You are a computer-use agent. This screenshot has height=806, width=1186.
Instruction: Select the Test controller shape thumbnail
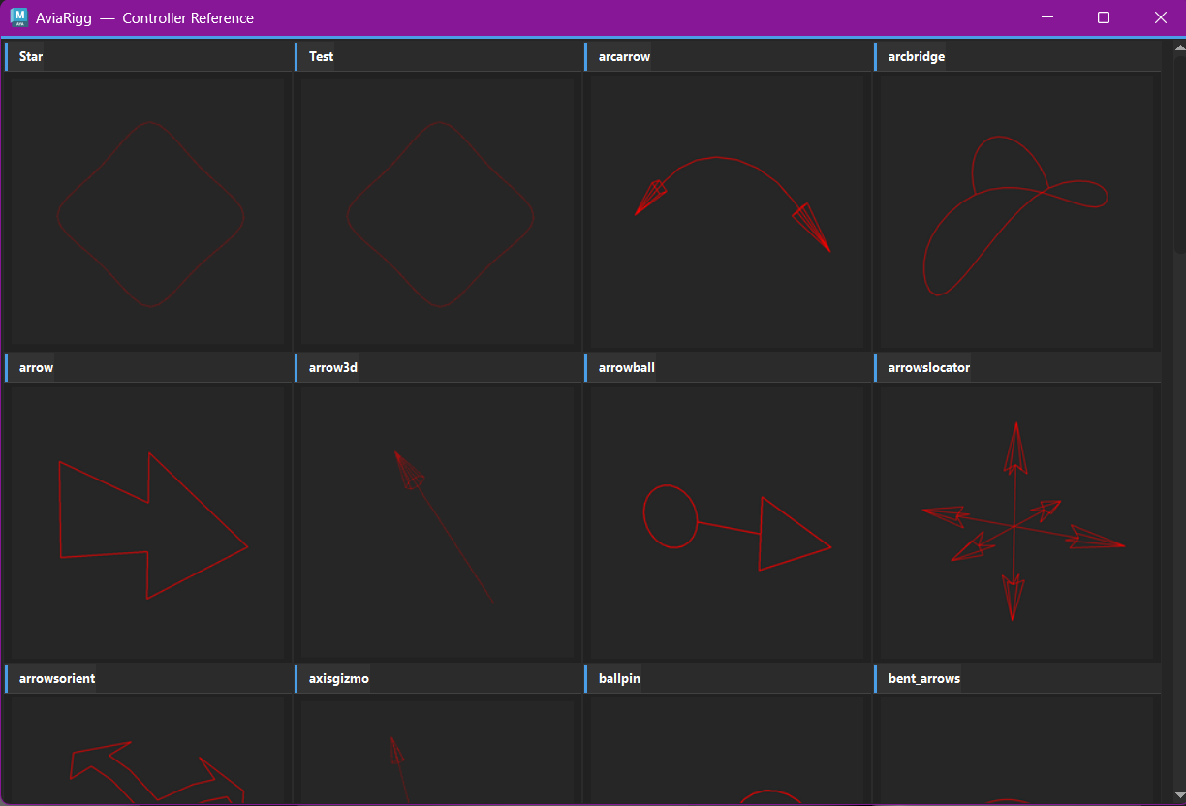click(437, 211)
